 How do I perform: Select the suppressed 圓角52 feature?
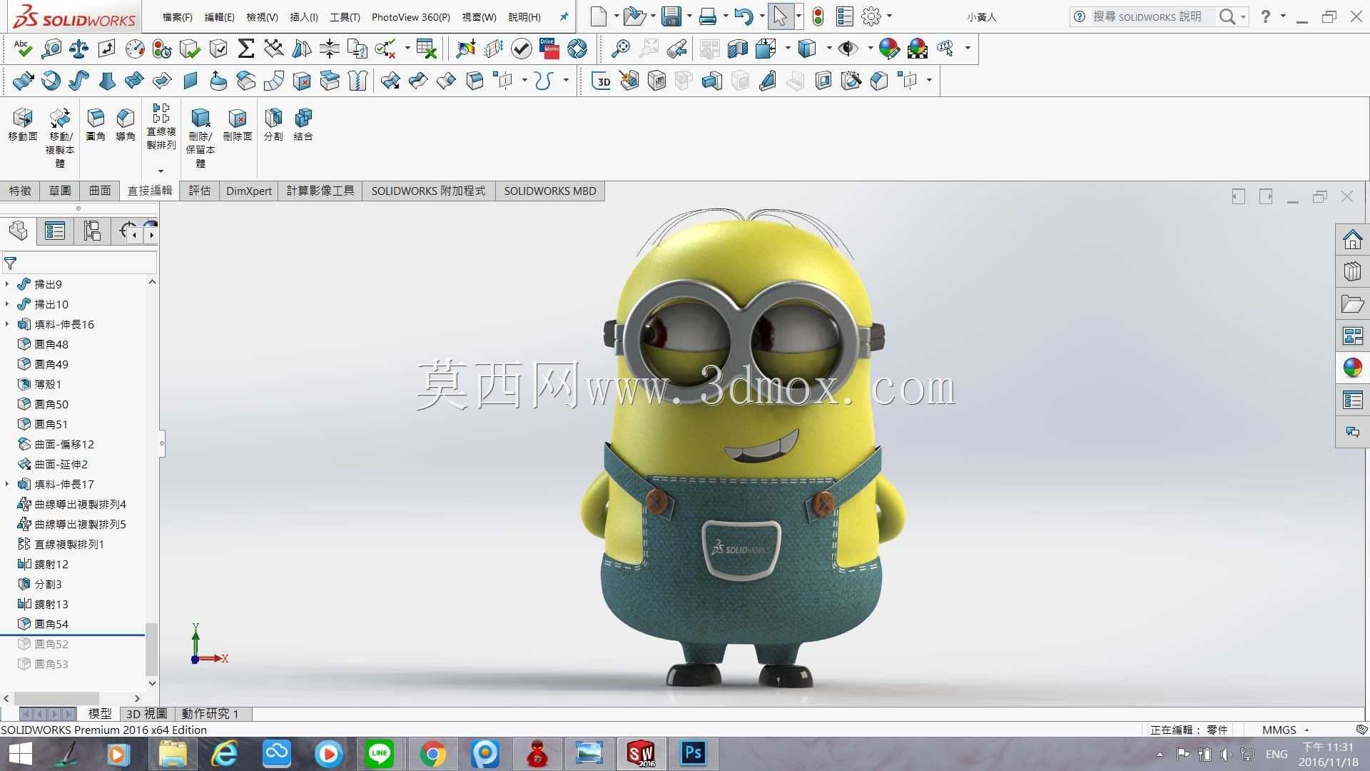coord(44,644)
